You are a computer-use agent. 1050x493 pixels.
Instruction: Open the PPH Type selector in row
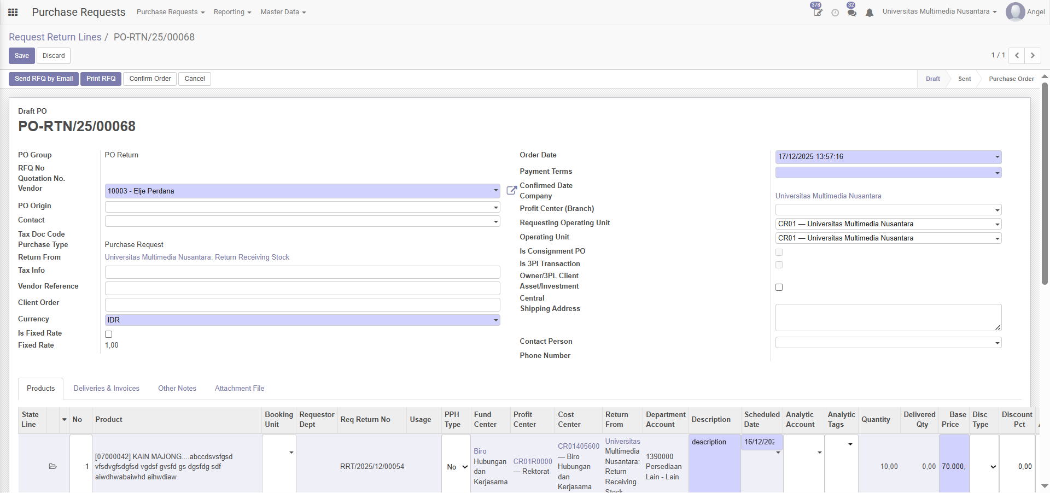[456, 467]
